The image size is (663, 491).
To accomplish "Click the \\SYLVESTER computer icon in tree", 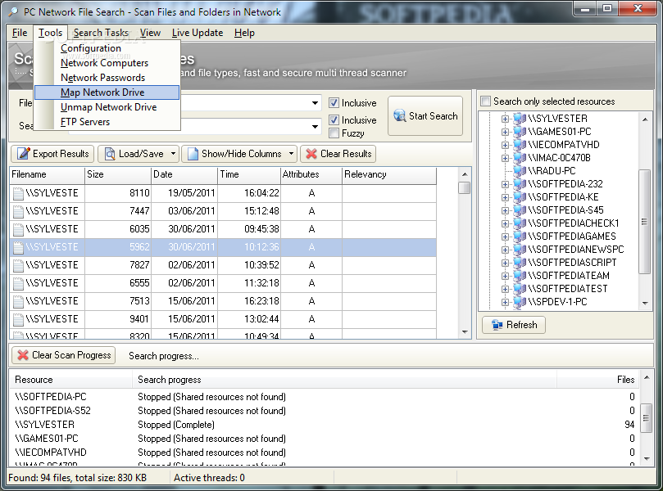I will click(x=520, y=119).
